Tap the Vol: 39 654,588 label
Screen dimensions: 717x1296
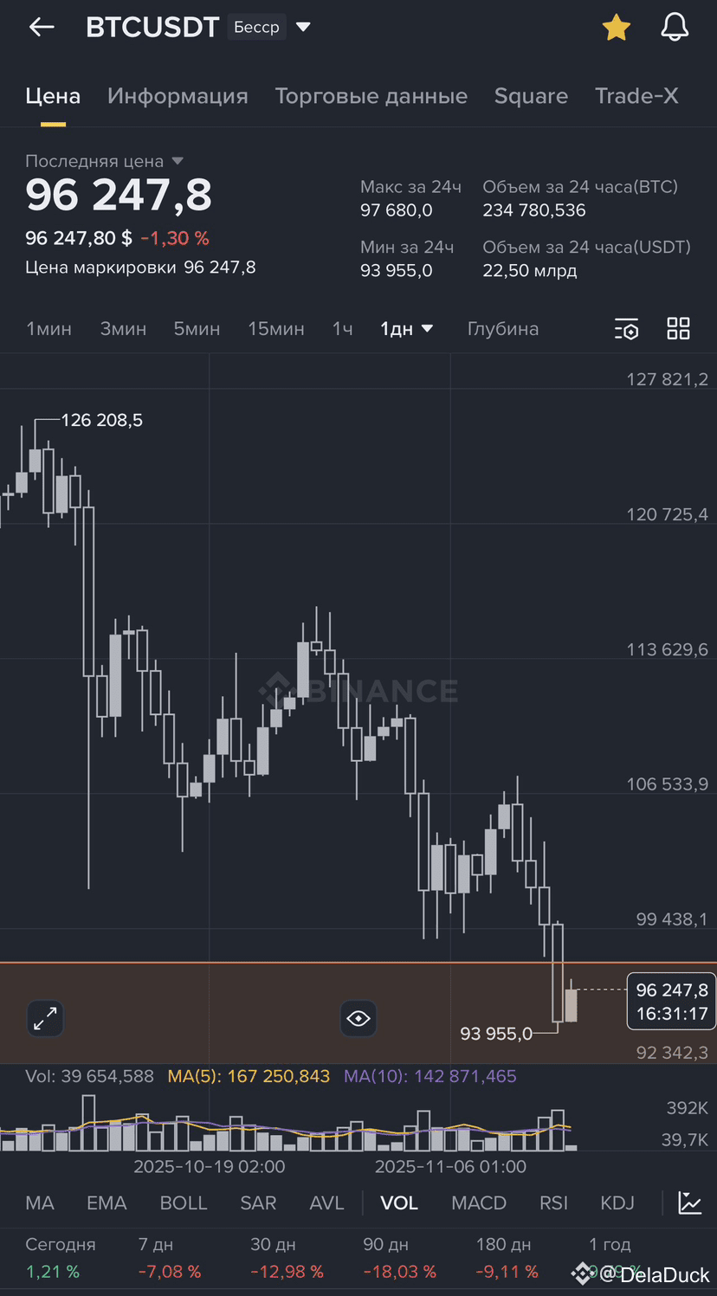(89, 1076)
